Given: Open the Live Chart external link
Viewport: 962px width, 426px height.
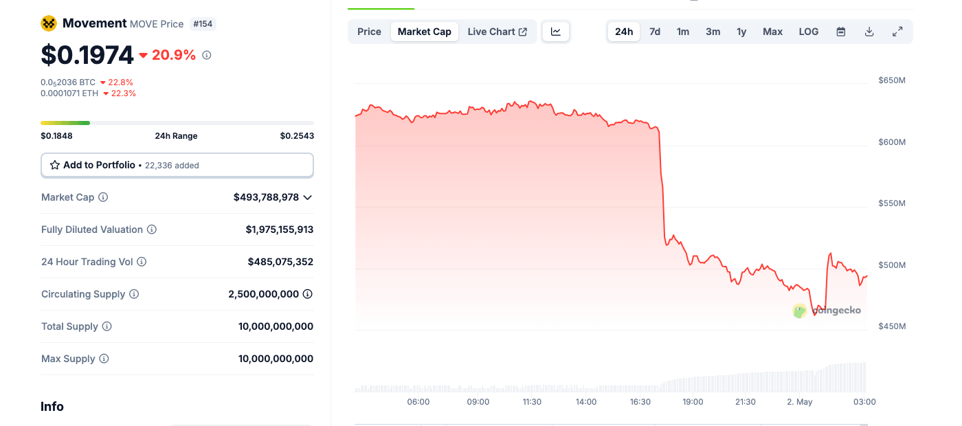Looking at the screenshot, I should click(497, 31).
